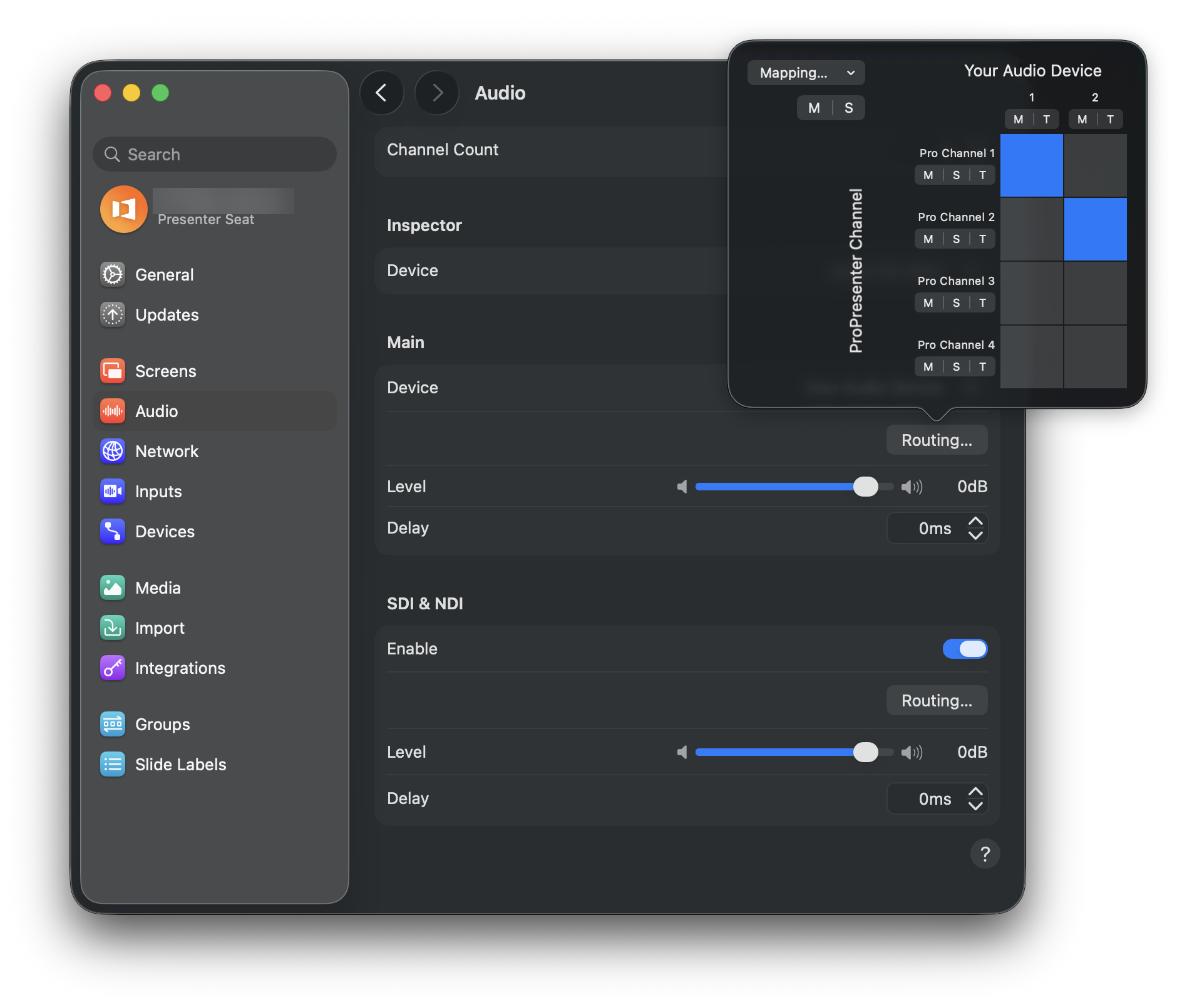Toggle the SDI & NDI Enable switch

[965, 649]
